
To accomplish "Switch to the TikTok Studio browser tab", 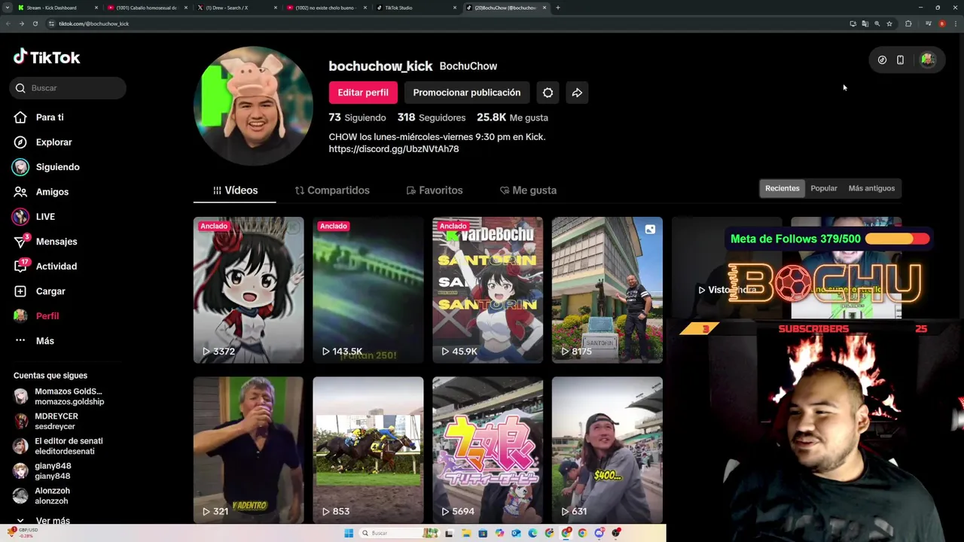I will click(x=416, y=8).
